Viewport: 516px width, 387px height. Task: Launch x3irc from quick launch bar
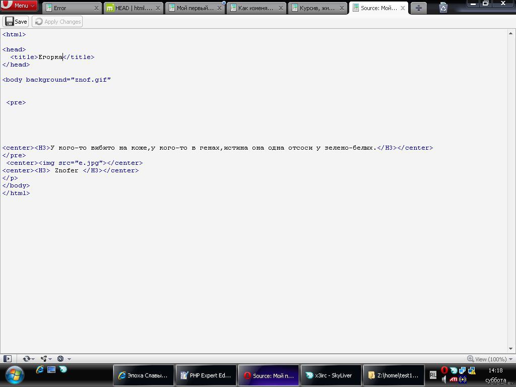(63, 369)
